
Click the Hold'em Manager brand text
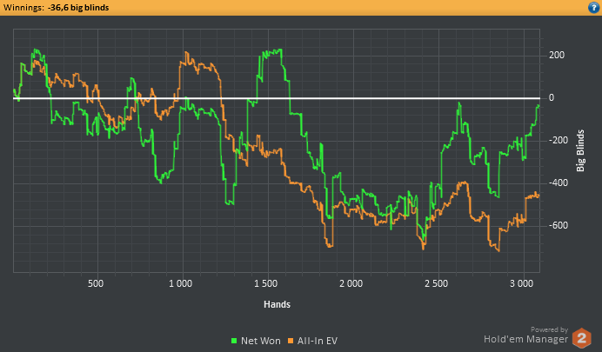[525, 339]
